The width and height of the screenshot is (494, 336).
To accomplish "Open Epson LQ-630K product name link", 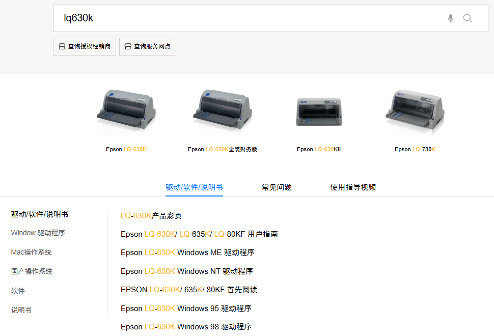I will click(126, 149).
